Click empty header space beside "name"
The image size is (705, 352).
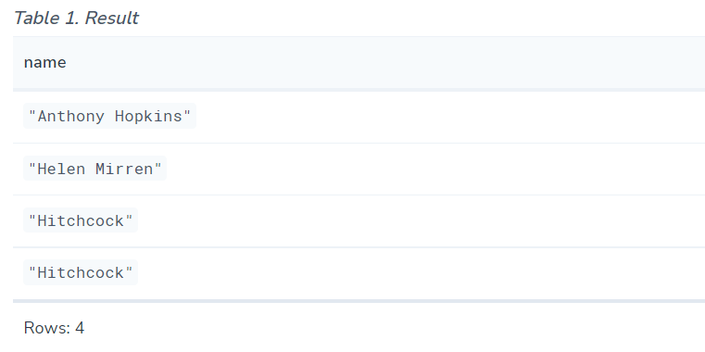pyautogui.click(x=383, y=62)
